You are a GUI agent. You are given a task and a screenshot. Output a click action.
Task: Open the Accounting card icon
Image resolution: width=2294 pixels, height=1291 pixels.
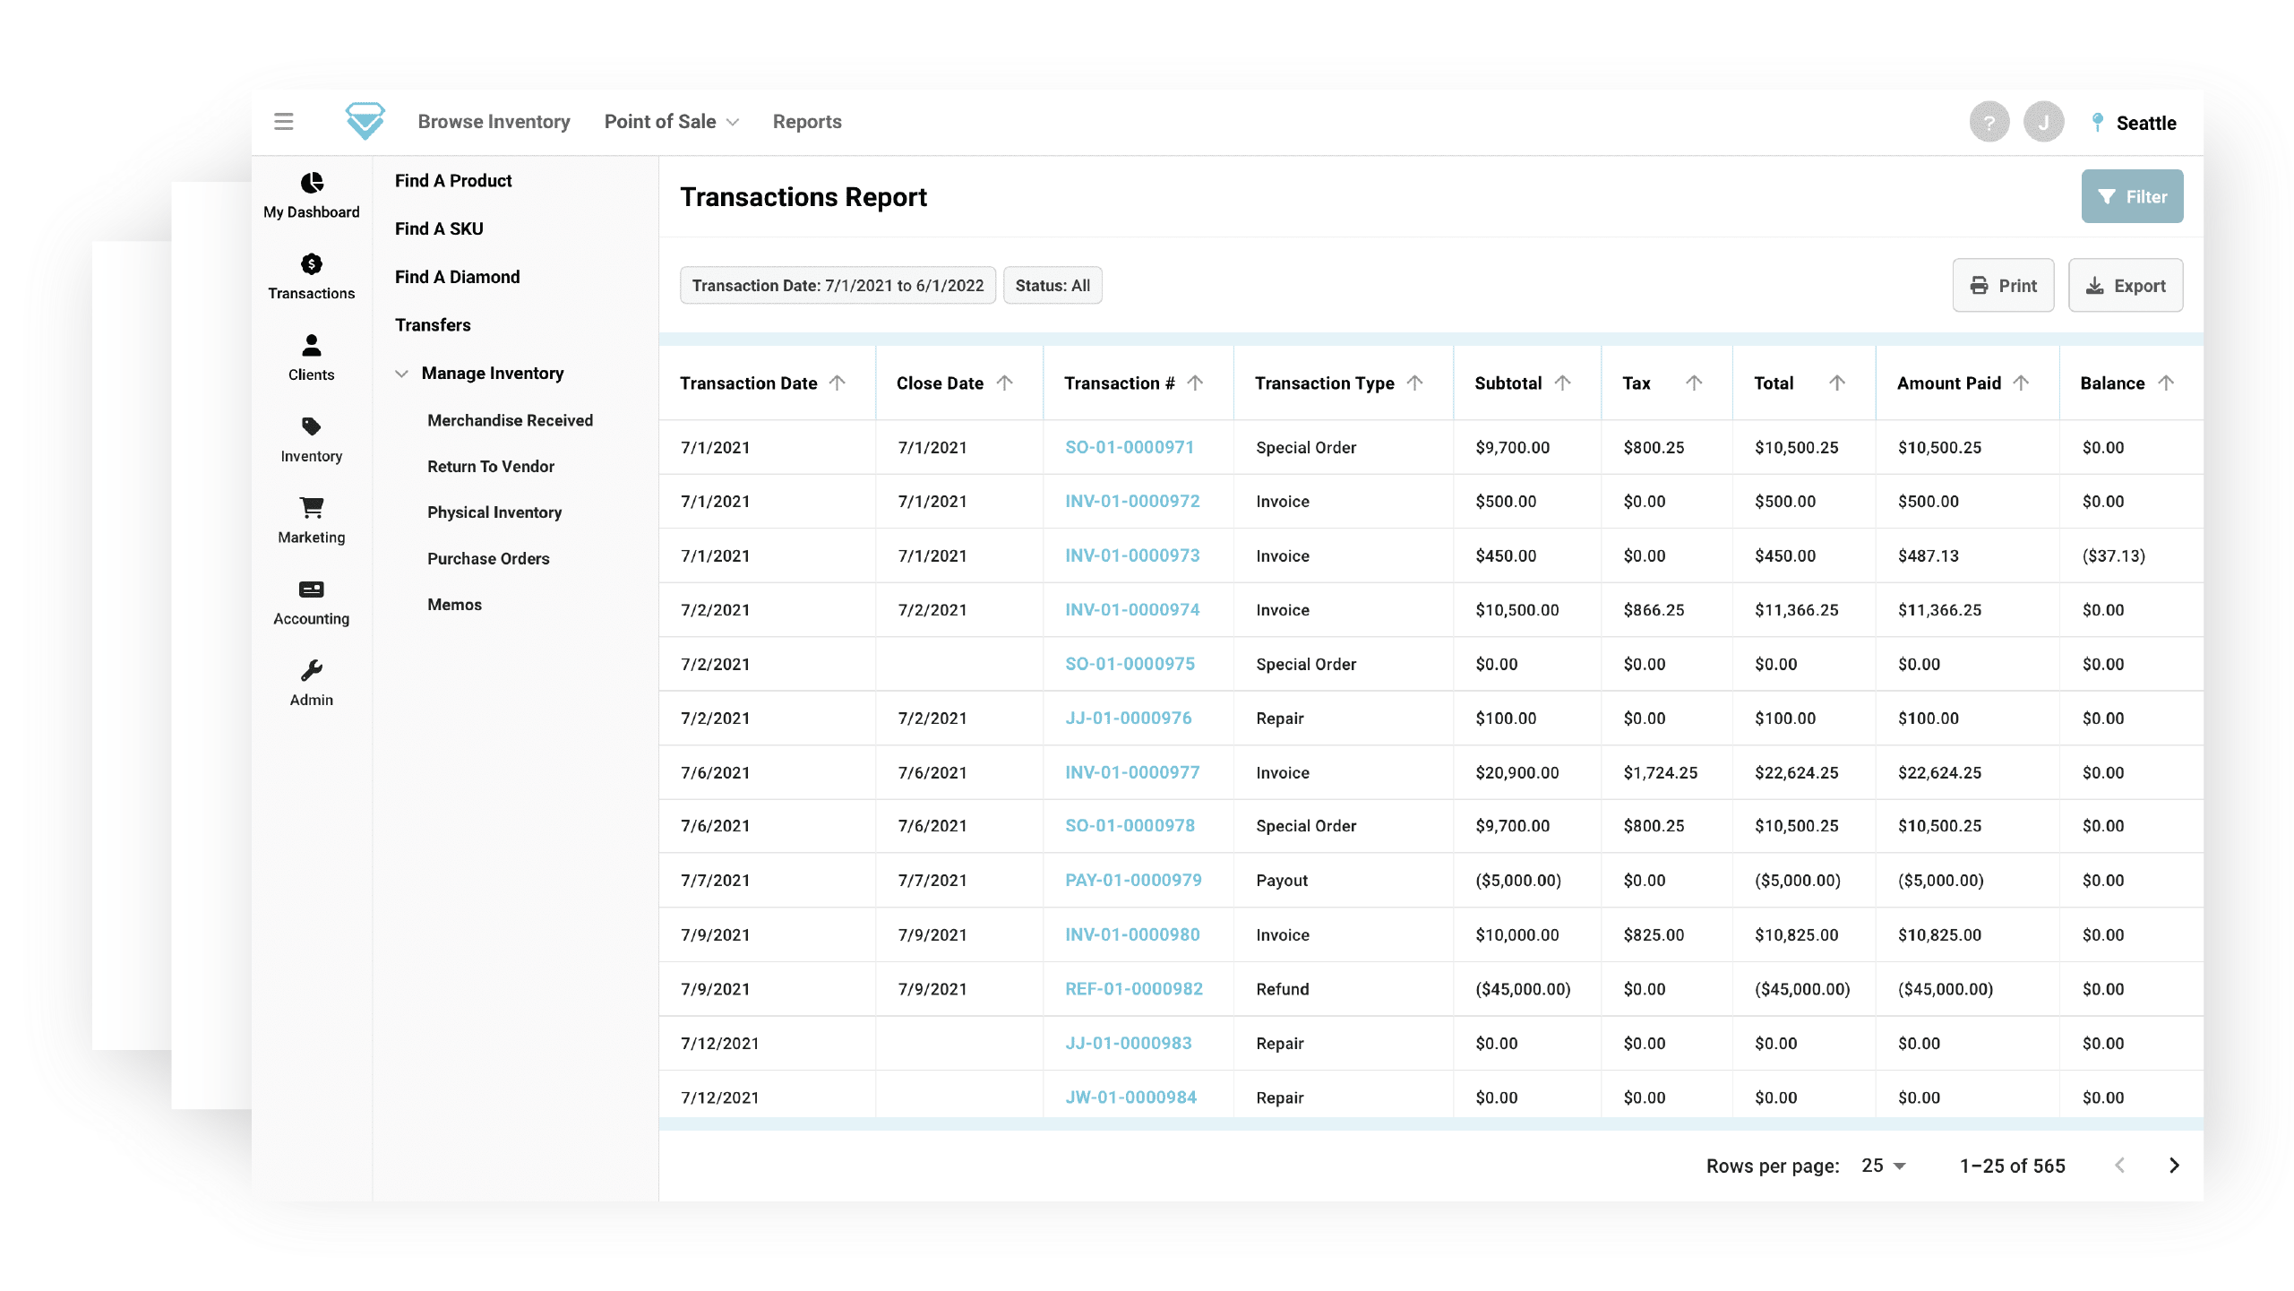click(311, 589)
